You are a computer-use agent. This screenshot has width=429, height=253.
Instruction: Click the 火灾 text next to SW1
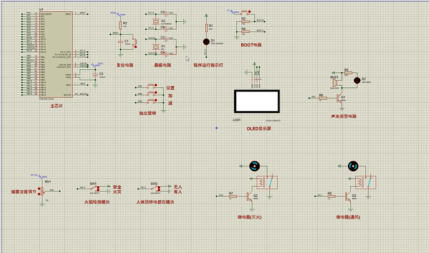(117, 192)
